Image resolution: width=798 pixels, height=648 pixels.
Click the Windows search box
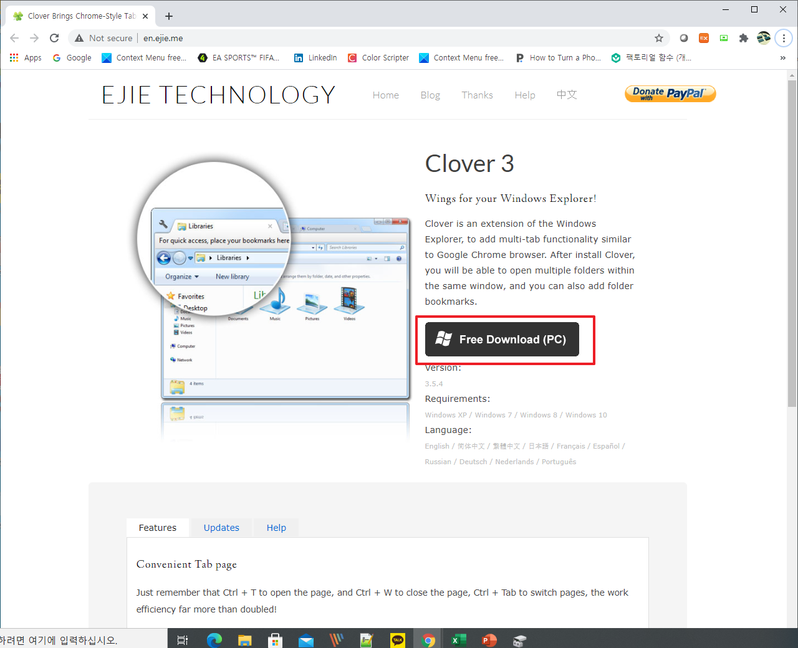tap(84, 640)
